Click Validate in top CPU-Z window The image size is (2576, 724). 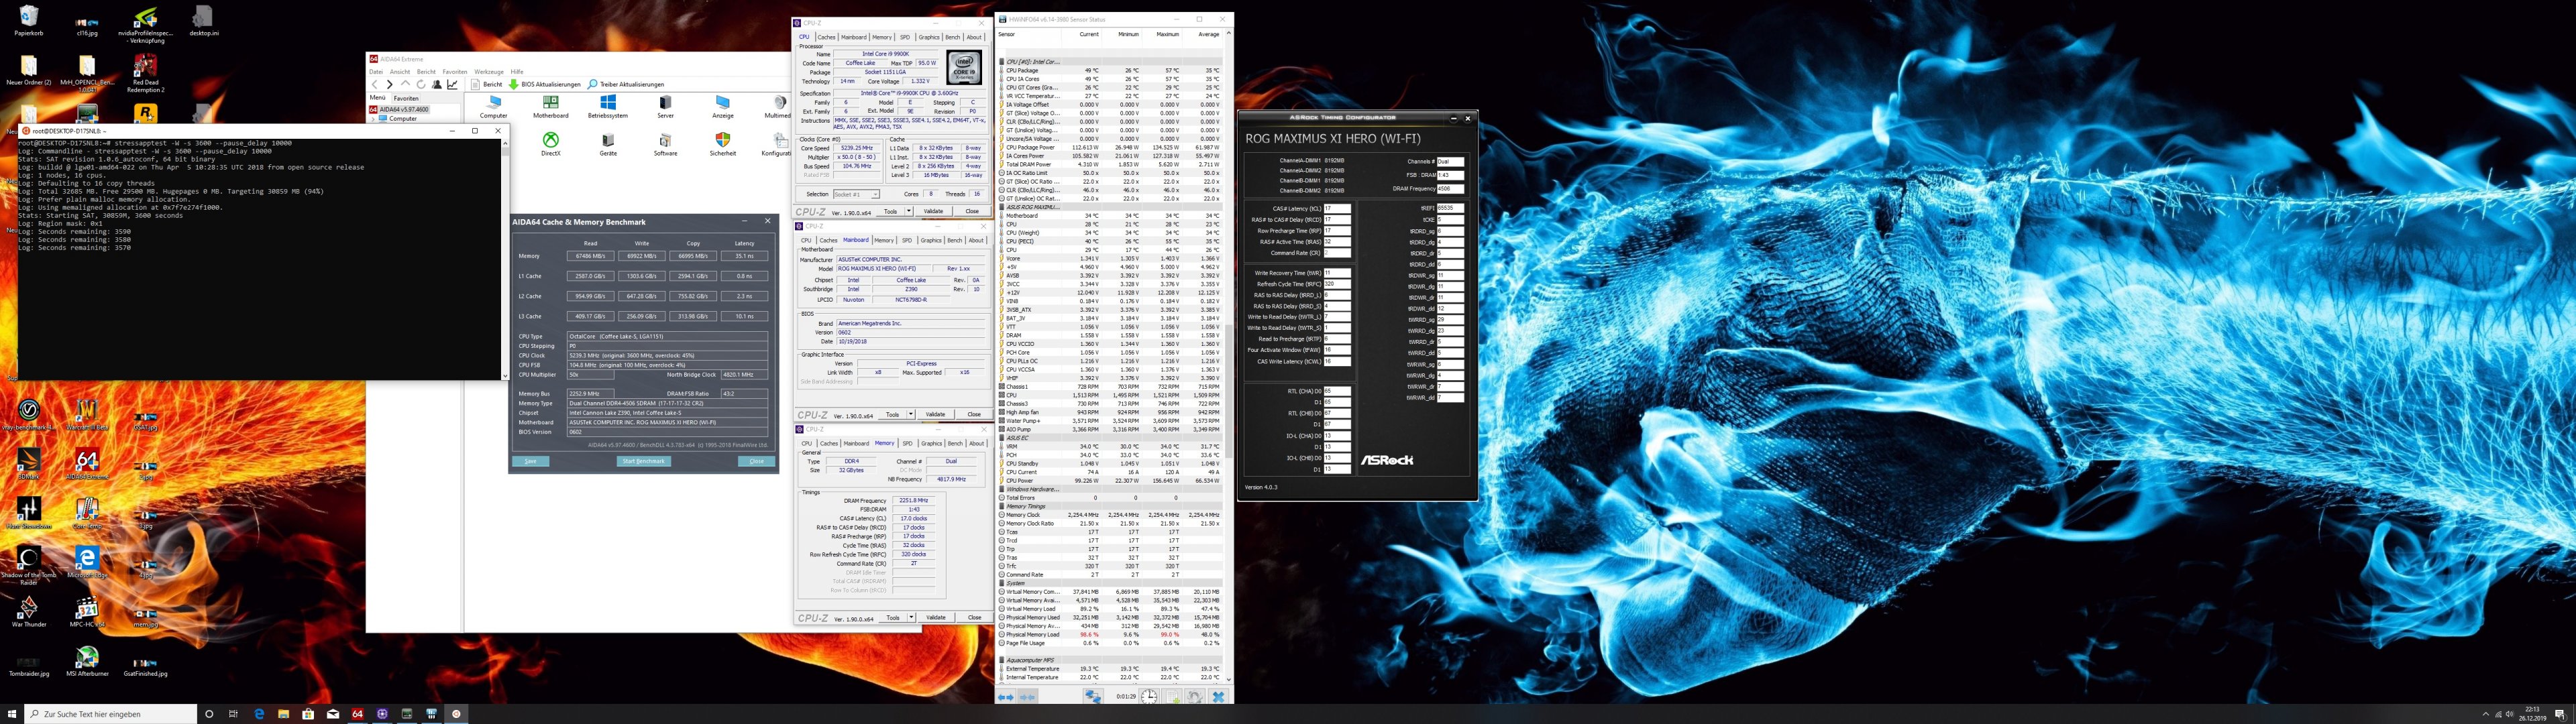click(x=933, y=211)
